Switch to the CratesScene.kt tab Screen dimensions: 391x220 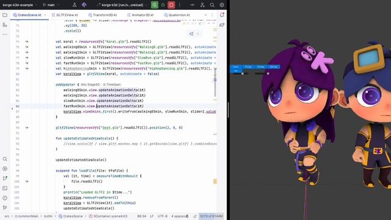click(x=29, y=15)
